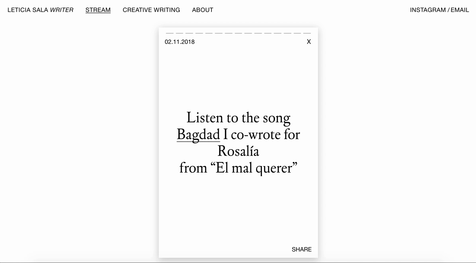
Task: Click the Email link
Action: point(460,10)
